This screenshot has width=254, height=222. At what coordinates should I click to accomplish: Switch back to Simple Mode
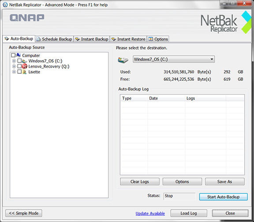click(x=24, y=213)
